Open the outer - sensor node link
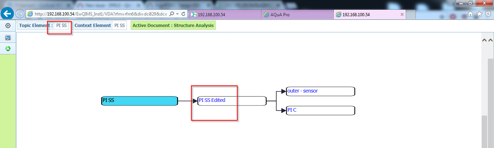494x148 pixels. coord(303,91)
